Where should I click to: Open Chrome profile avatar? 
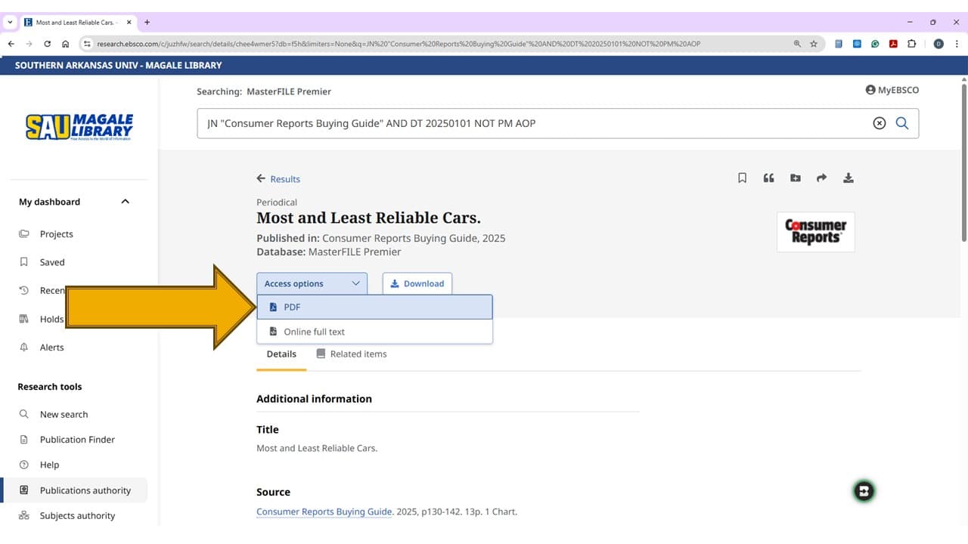tap(939, 44)
